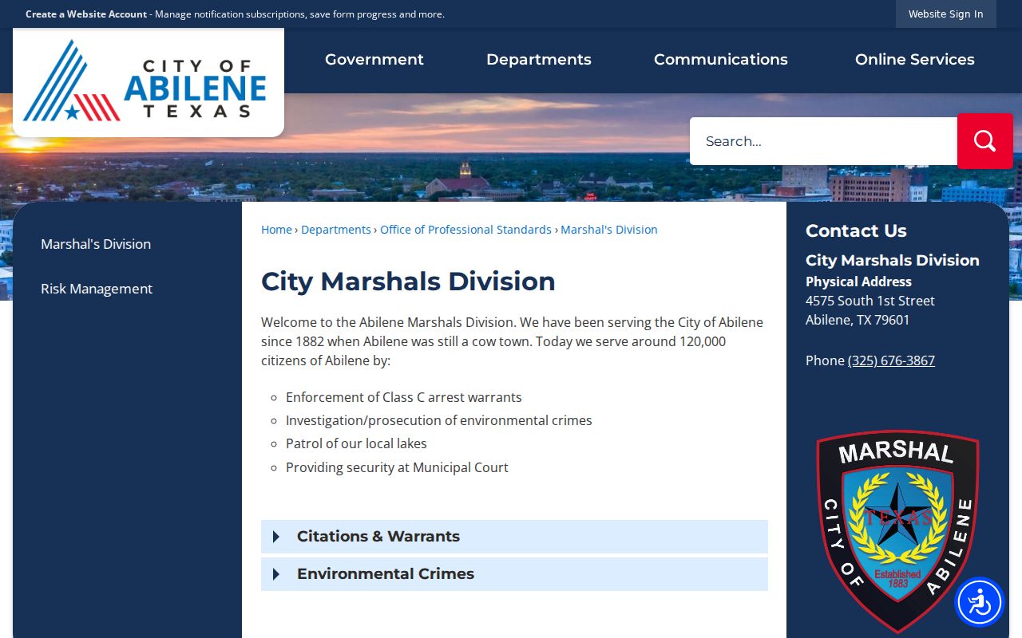Go to Home in the breadcrumb
Image resolution: width=1022 pixels, height=638 pixels.
click(x=276, y=230)
